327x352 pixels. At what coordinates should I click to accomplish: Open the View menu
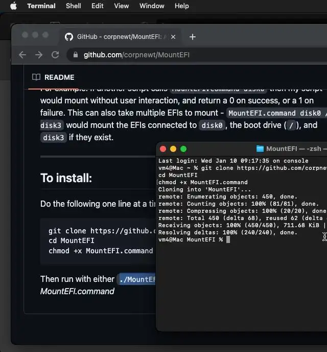(x=121, y=6)
